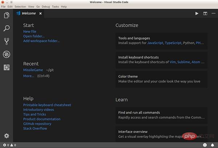Open the More Actions ellipsis menu

click(213, 13)
